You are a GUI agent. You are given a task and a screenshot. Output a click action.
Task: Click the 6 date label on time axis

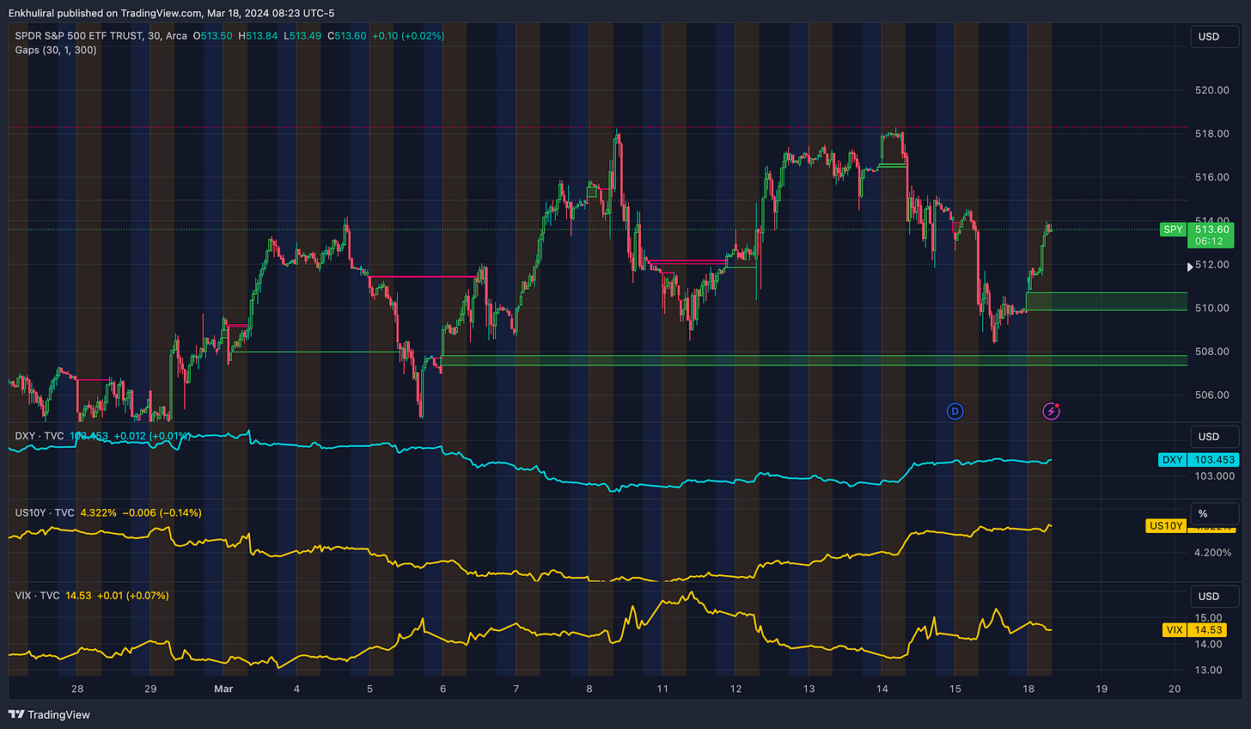(443, 689)
